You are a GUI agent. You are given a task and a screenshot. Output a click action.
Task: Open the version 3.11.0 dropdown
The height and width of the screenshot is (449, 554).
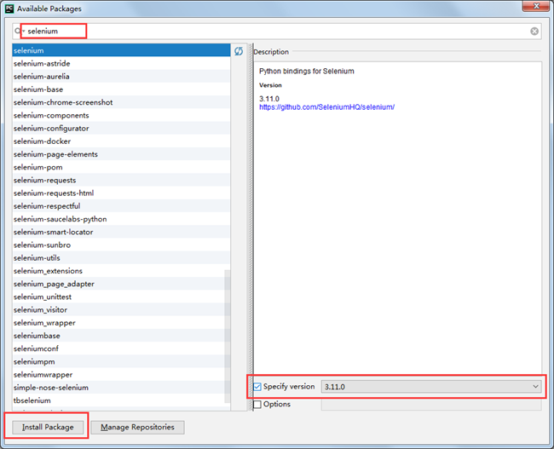pyautogui.click(x=431, y=387)
